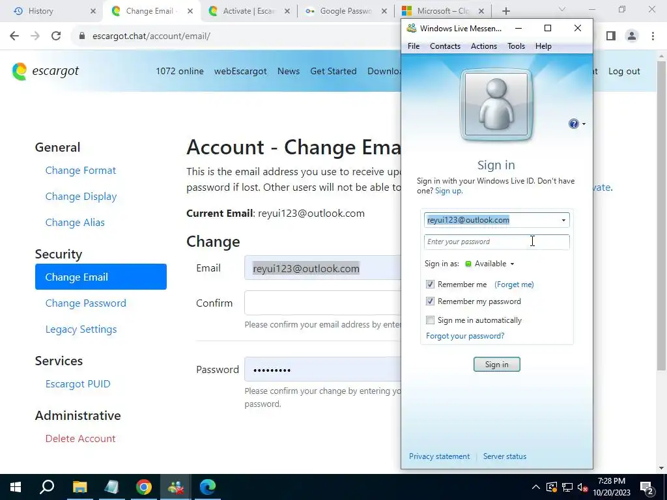The width and height of the screenshot is (667, 500).
Task: Click the red Delete Account link
Action: pos(80,438)
